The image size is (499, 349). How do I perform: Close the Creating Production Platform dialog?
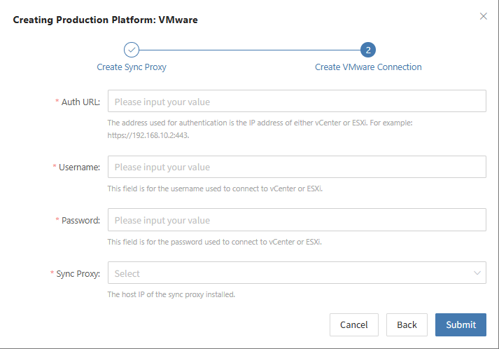coord(484,16)
